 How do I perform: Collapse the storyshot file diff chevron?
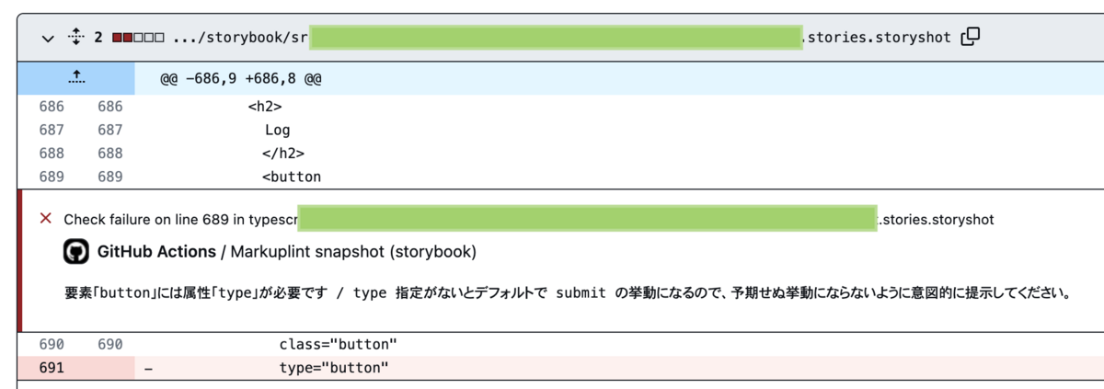(48, 38)
